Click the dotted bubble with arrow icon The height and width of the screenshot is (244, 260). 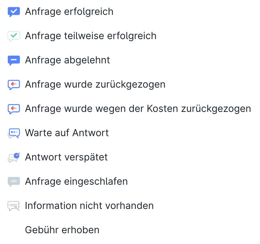click(x=14, y=206)
